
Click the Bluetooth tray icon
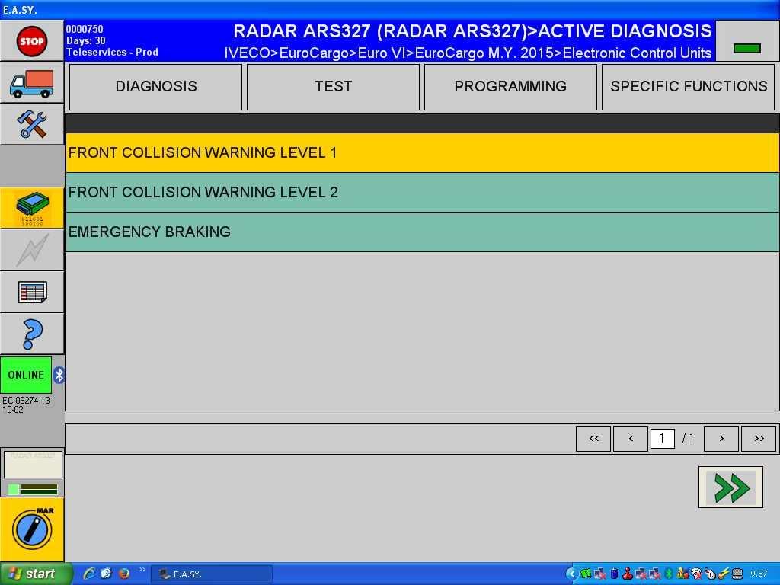[669, 574]
